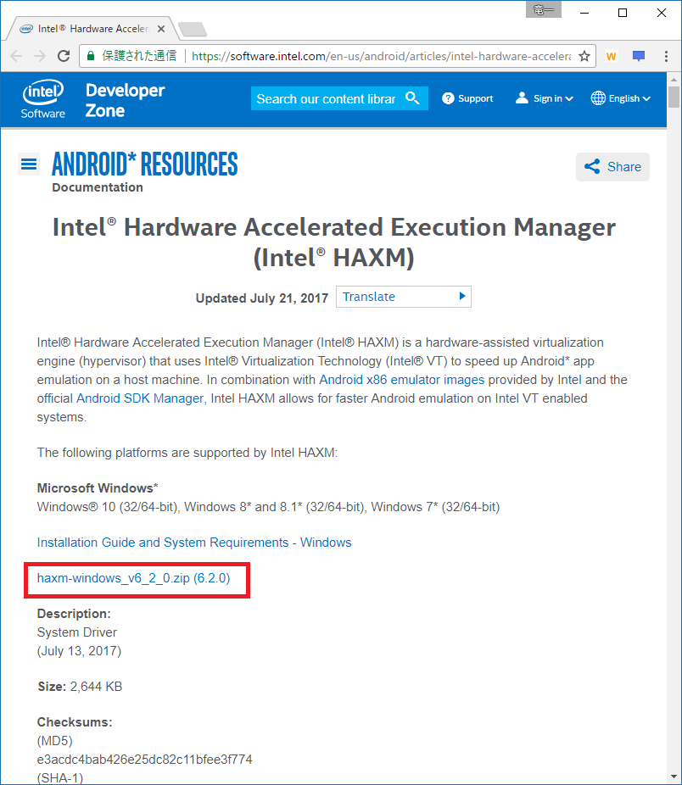Screen dimensions: 682x785
Task: Open a new tab with the blank tab button
Action: 193,30
